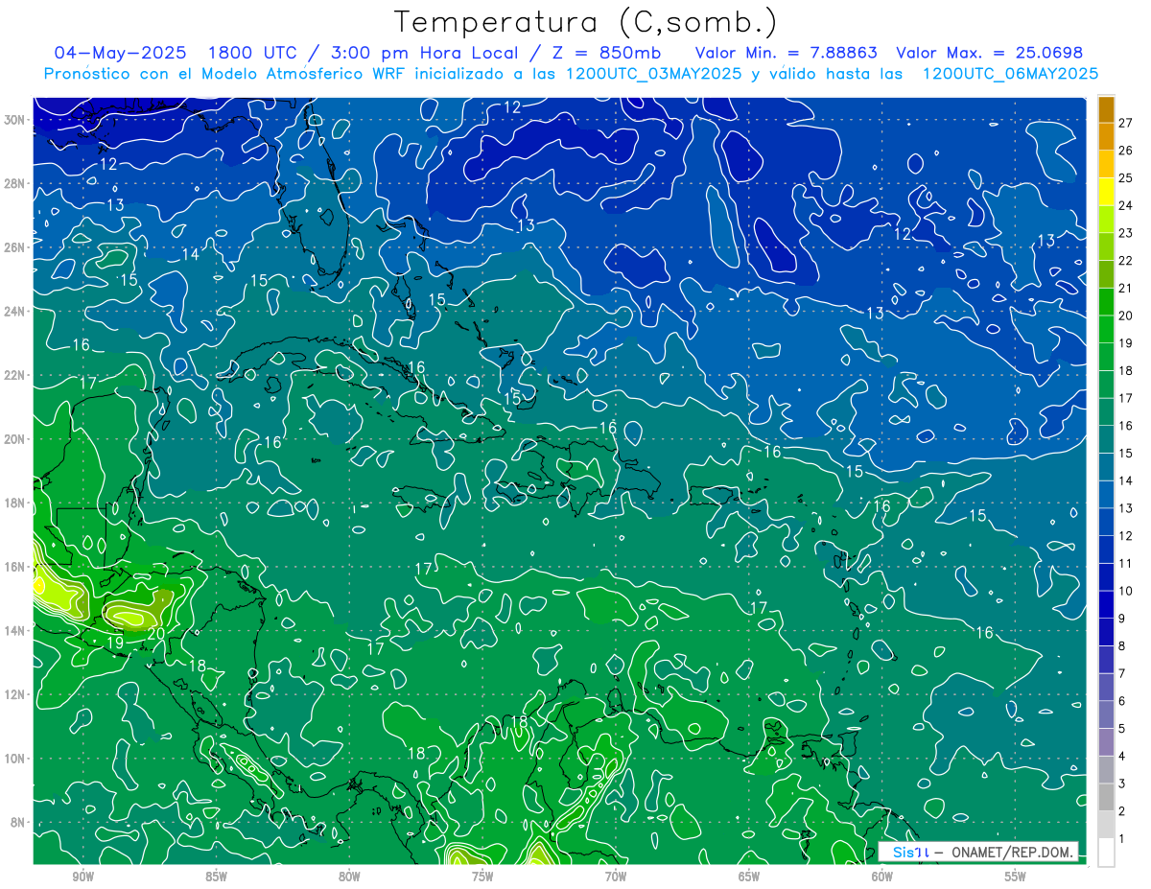This screenshot has height=889, width=1151.
Task: Click the contour label "19" on the map
Action: (114, 642)
